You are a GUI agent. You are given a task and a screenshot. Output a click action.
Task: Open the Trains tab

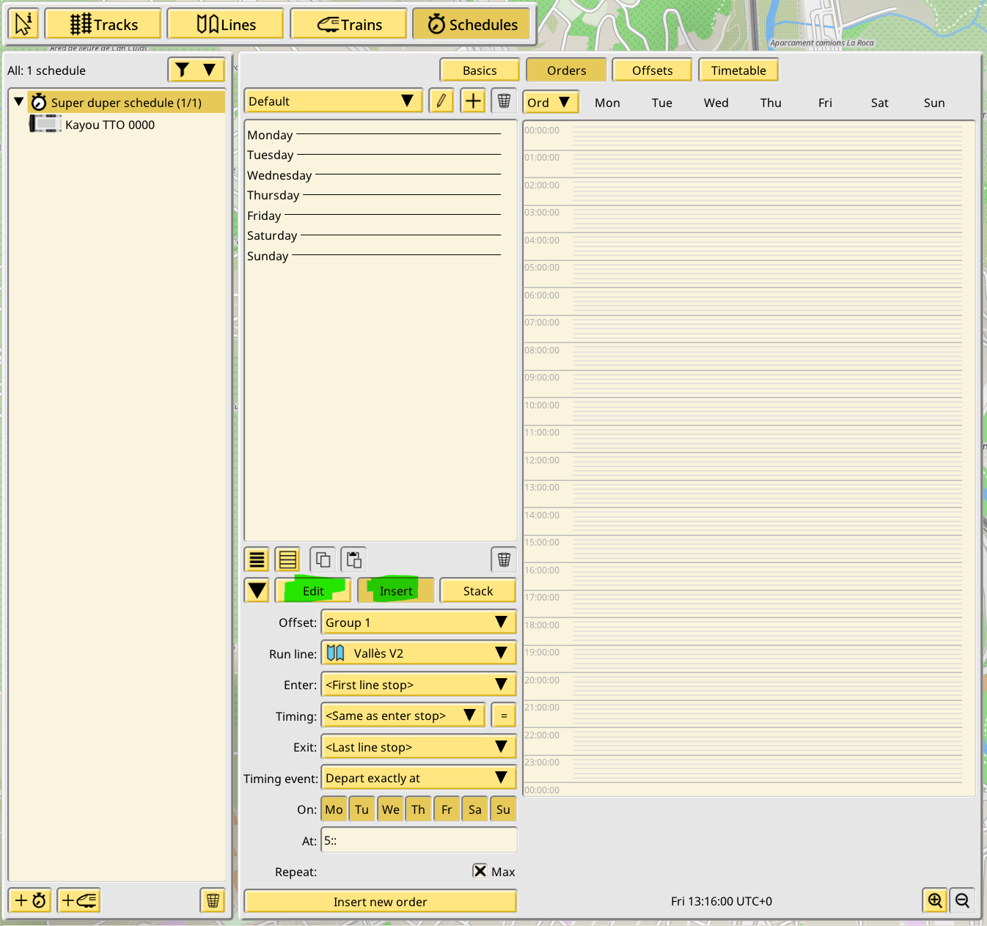[x=349, y=24]
